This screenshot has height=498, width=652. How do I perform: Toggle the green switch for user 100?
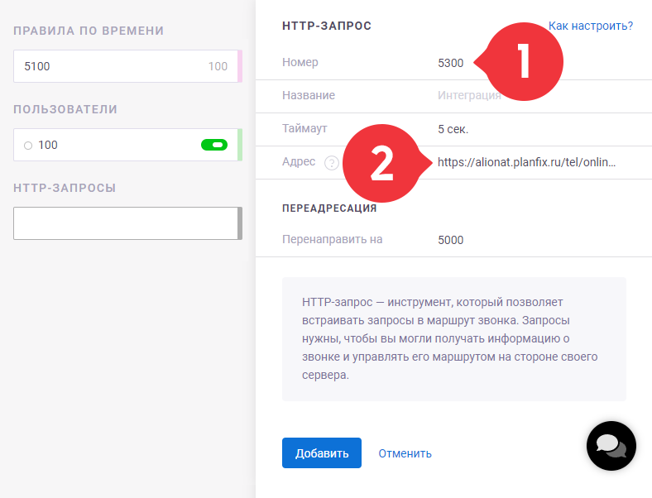pos(214,145)
